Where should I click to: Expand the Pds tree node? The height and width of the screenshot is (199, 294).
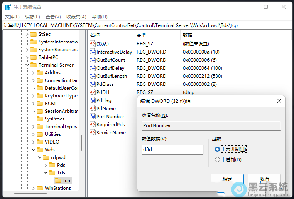pyautogui.click(x=46, y=165)
